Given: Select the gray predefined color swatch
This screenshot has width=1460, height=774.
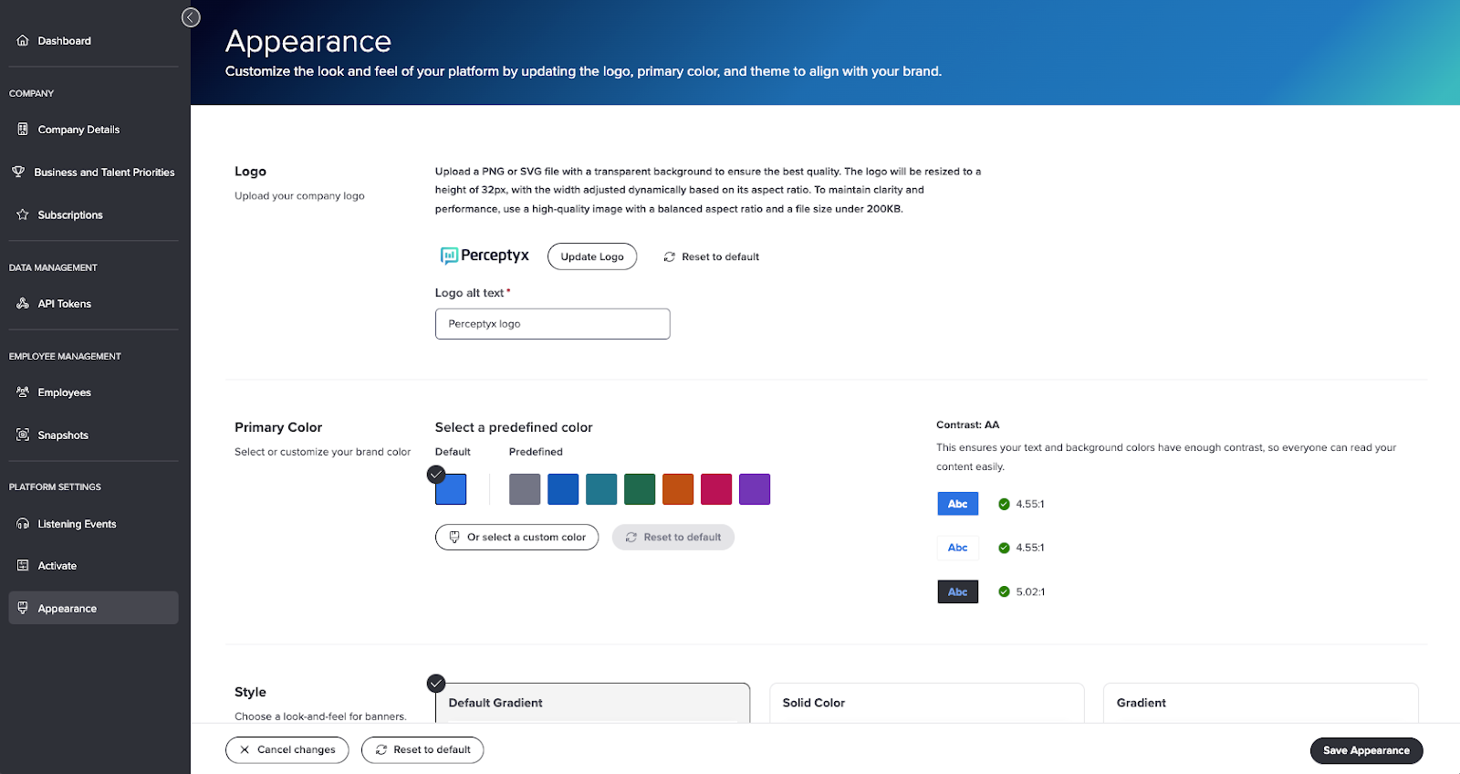Looking at the screenshot, I should click(x=525, y=489).
